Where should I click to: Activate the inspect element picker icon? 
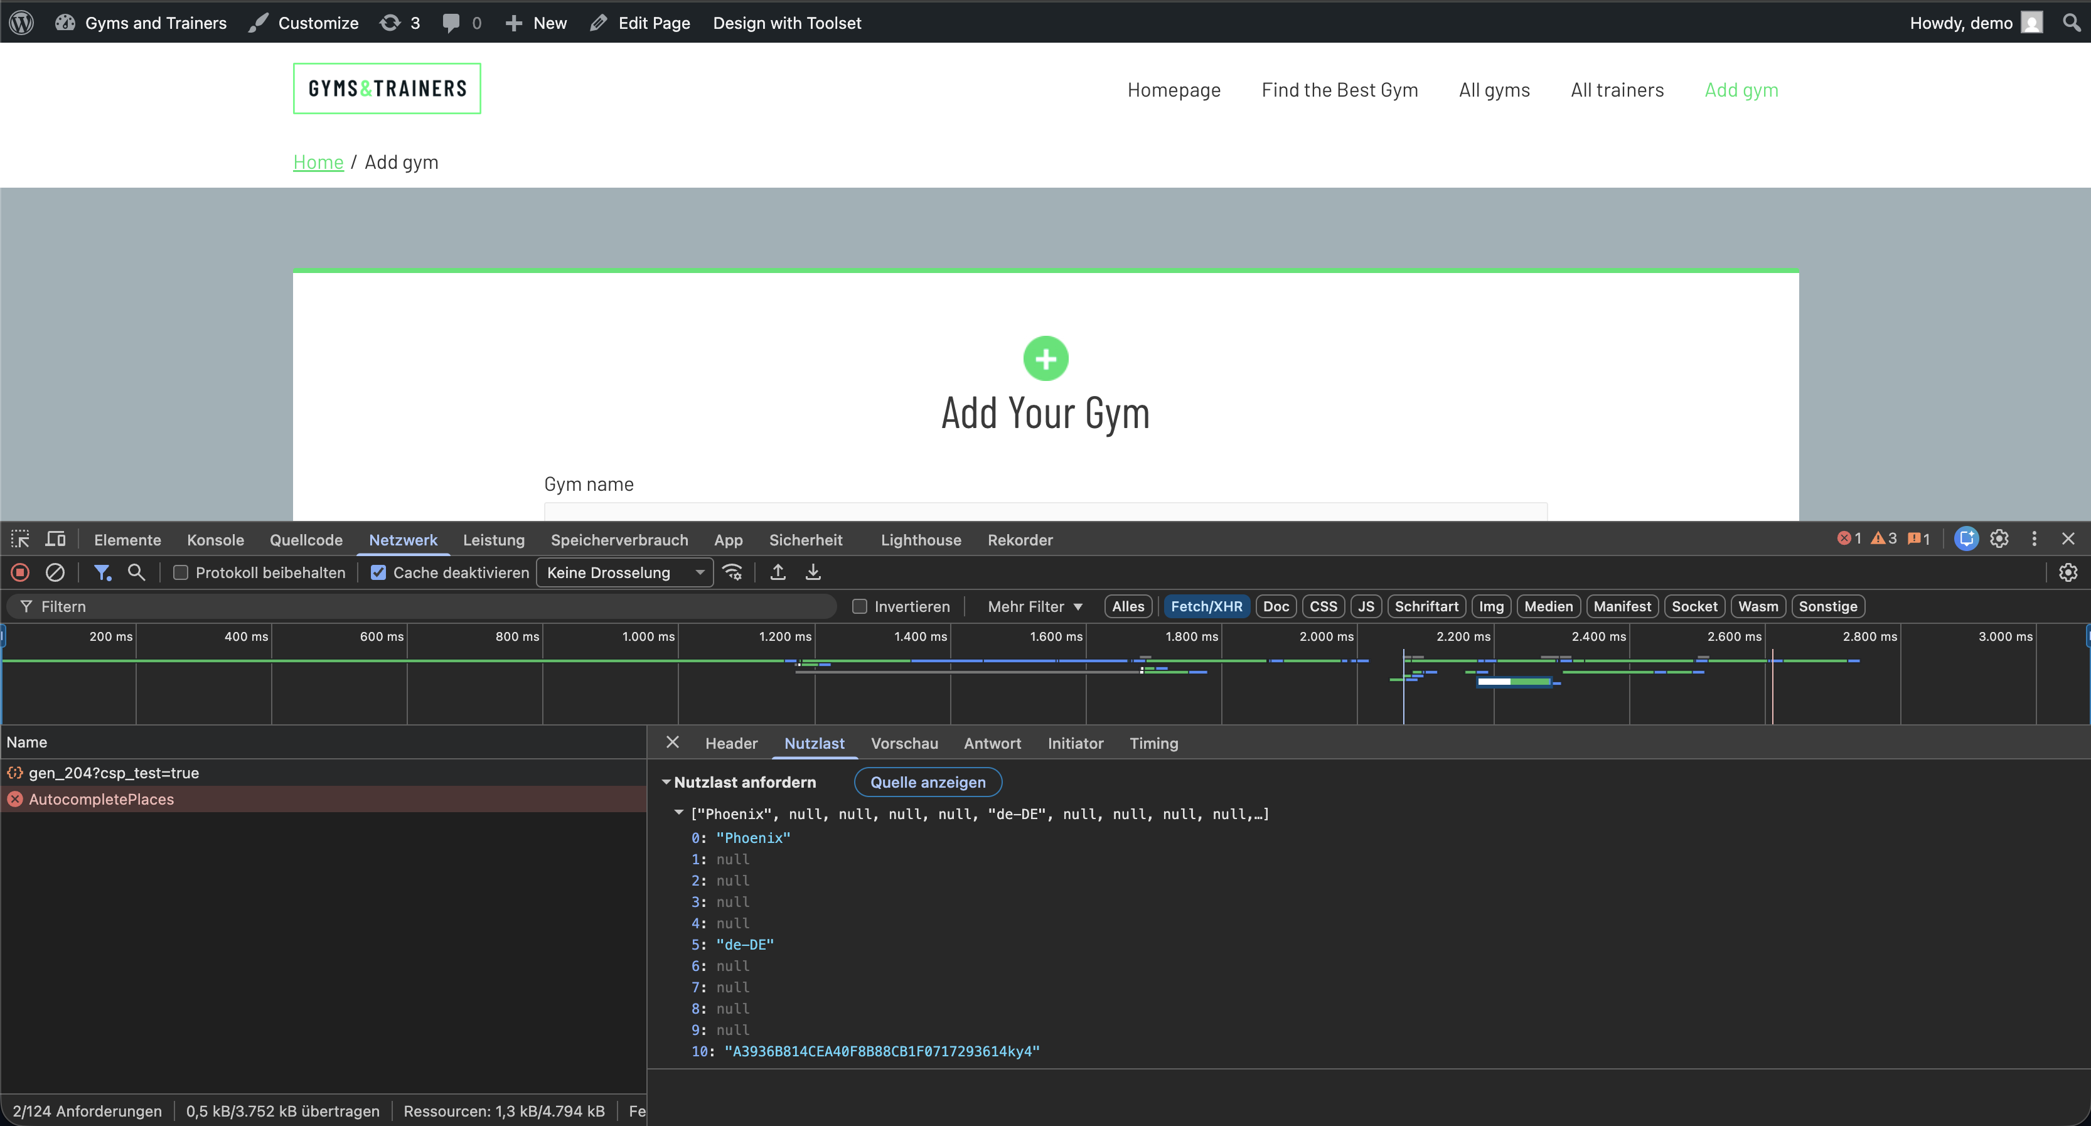(x=20, y=539)
